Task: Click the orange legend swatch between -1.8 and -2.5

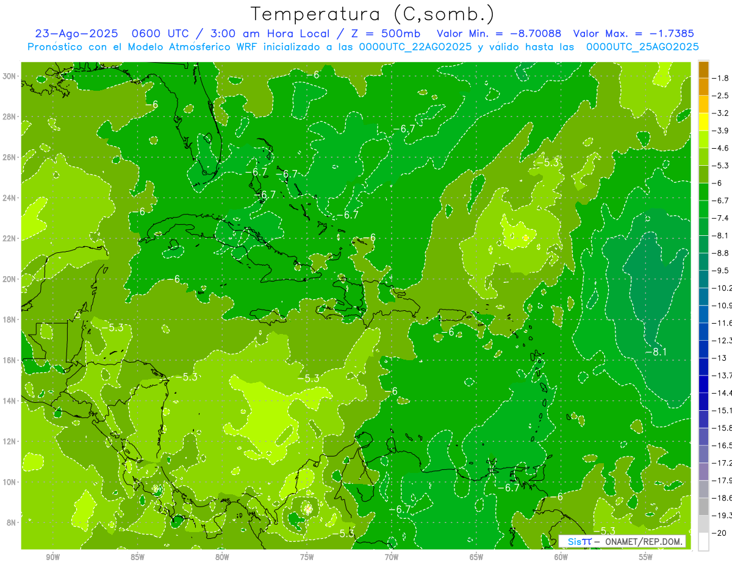Action: pos(703,87)
